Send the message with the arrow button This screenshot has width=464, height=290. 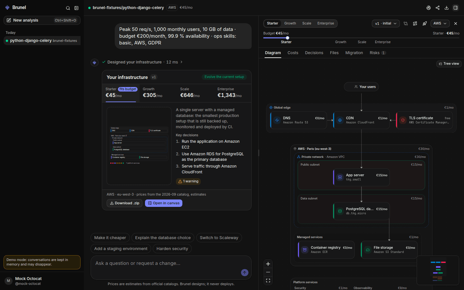coord(245,273)
